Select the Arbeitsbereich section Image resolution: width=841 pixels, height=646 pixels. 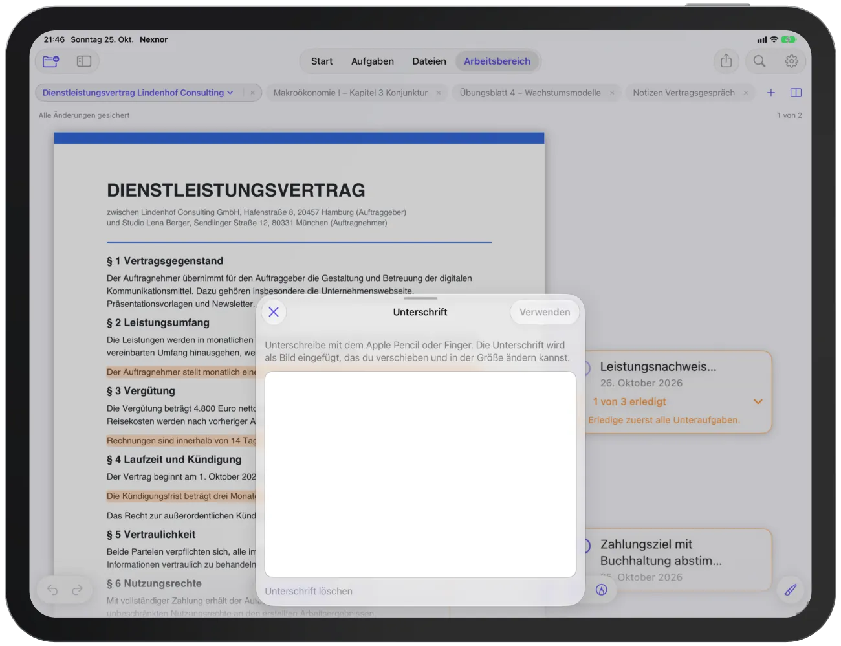pyautogui.click(x=497, y=61)
